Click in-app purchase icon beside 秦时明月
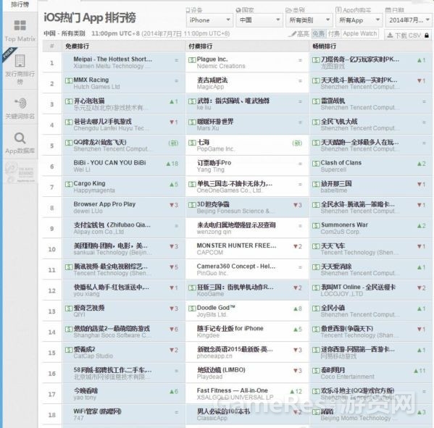The image size is (434, 428). [316, 371]
